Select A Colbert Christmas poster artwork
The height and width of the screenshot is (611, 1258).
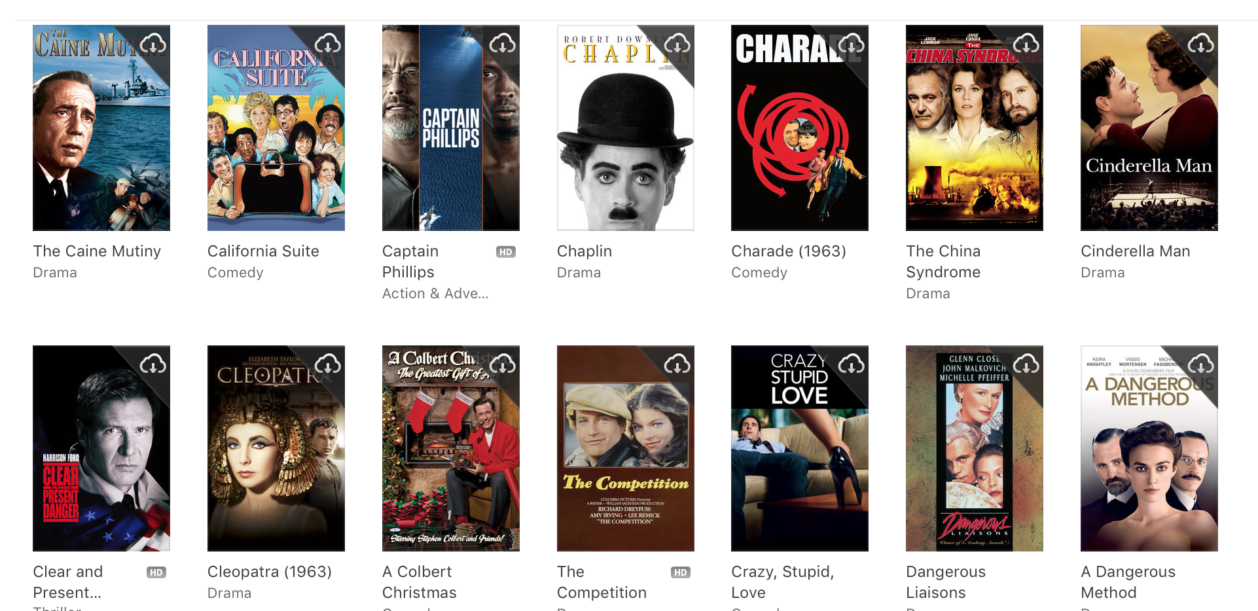tap(451, 449)
